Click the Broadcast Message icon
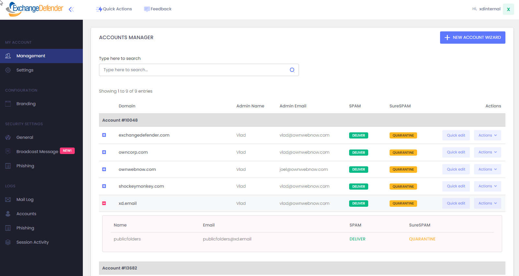The height and width of the screenshot is (276, 519). pyautogui.click(x=8, y=152)
